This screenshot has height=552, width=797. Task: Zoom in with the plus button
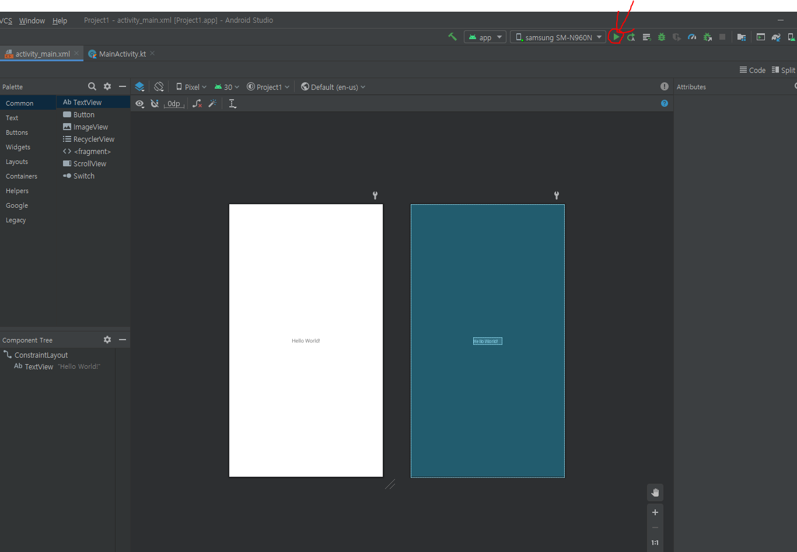[655, 512]
